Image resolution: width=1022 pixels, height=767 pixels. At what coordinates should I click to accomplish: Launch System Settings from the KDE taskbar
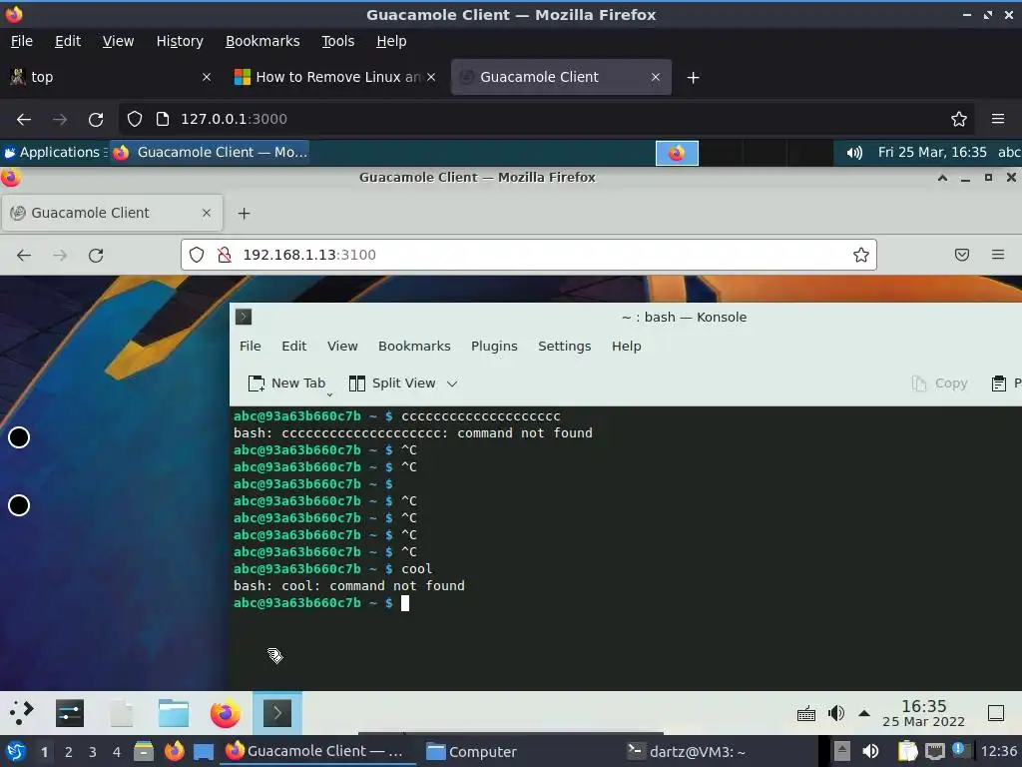(x=70, y=713)
